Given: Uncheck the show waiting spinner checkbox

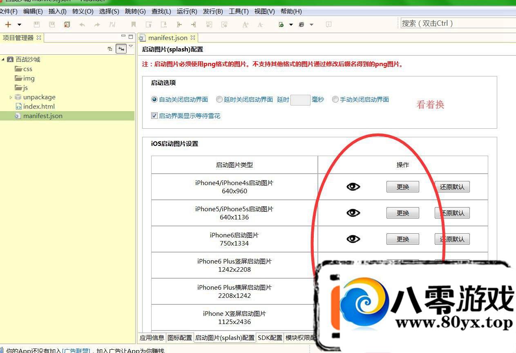Looking at the screenshot, I should pos(154,116).
